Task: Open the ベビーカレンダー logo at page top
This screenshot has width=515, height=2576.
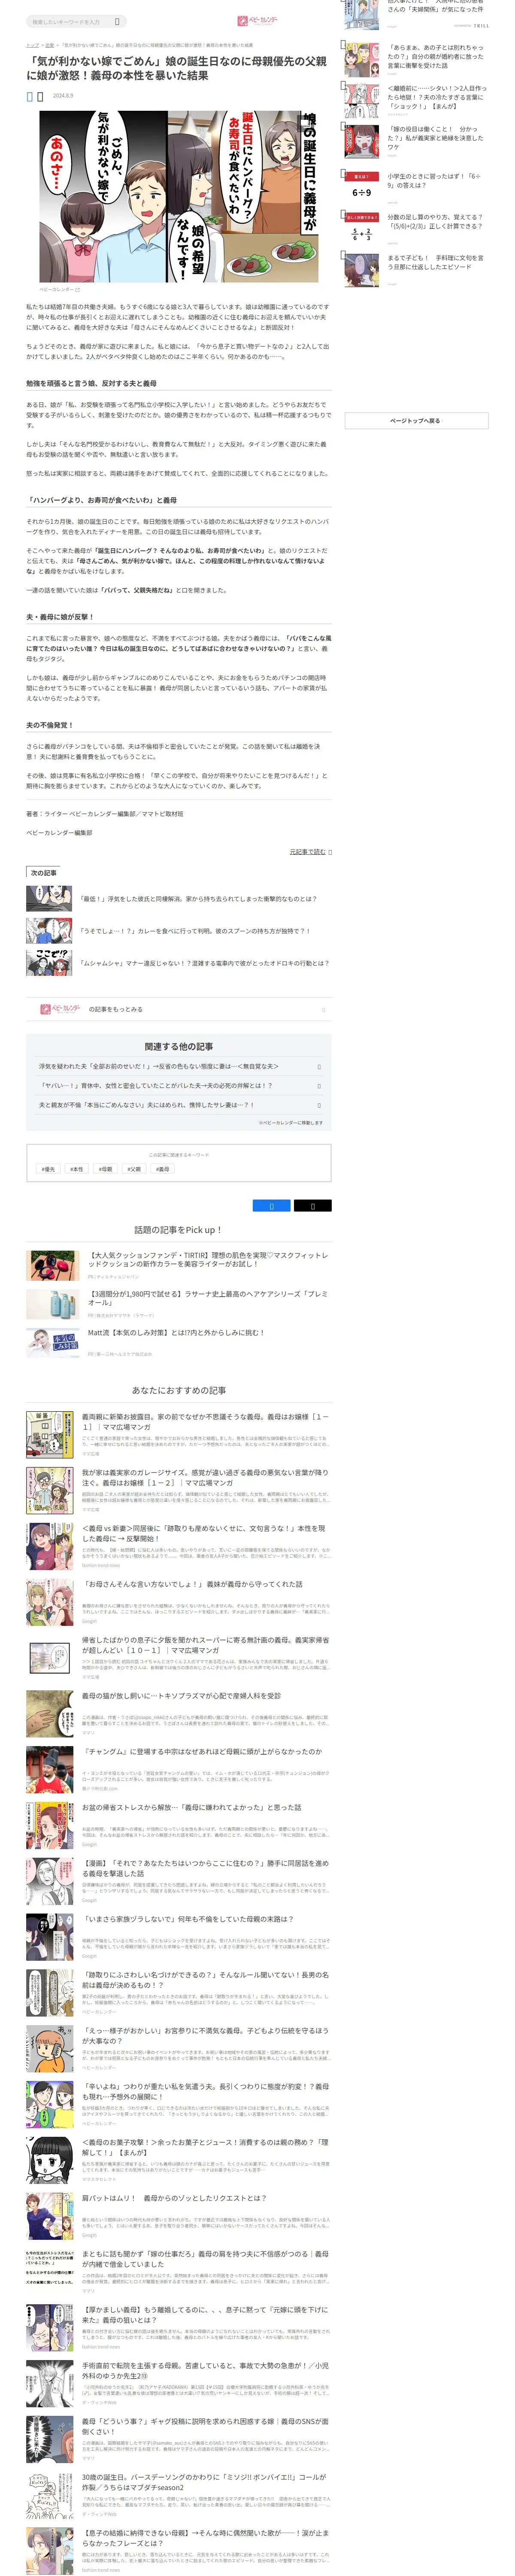Action: point(257,21)
